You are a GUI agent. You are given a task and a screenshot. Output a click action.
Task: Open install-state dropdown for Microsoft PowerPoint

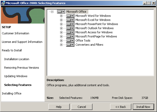coord(70,24)
